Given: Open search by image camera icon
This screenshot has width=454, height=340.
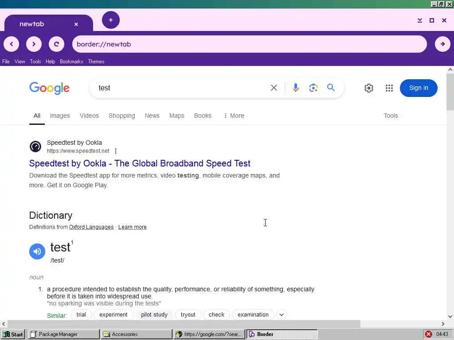Looking at the screenshot, I should pos(313,88).
